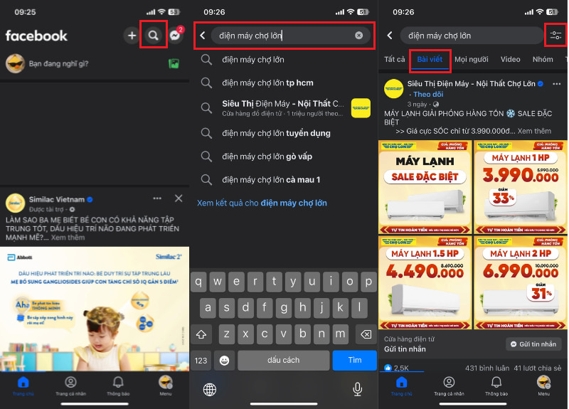This screenshot has width=569, height=409.
Task: Switch to the 'Tất cả' results tab
Action: click(394, 59)
